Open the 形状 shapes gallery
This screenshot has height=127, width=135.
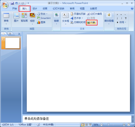click(42, 14)
